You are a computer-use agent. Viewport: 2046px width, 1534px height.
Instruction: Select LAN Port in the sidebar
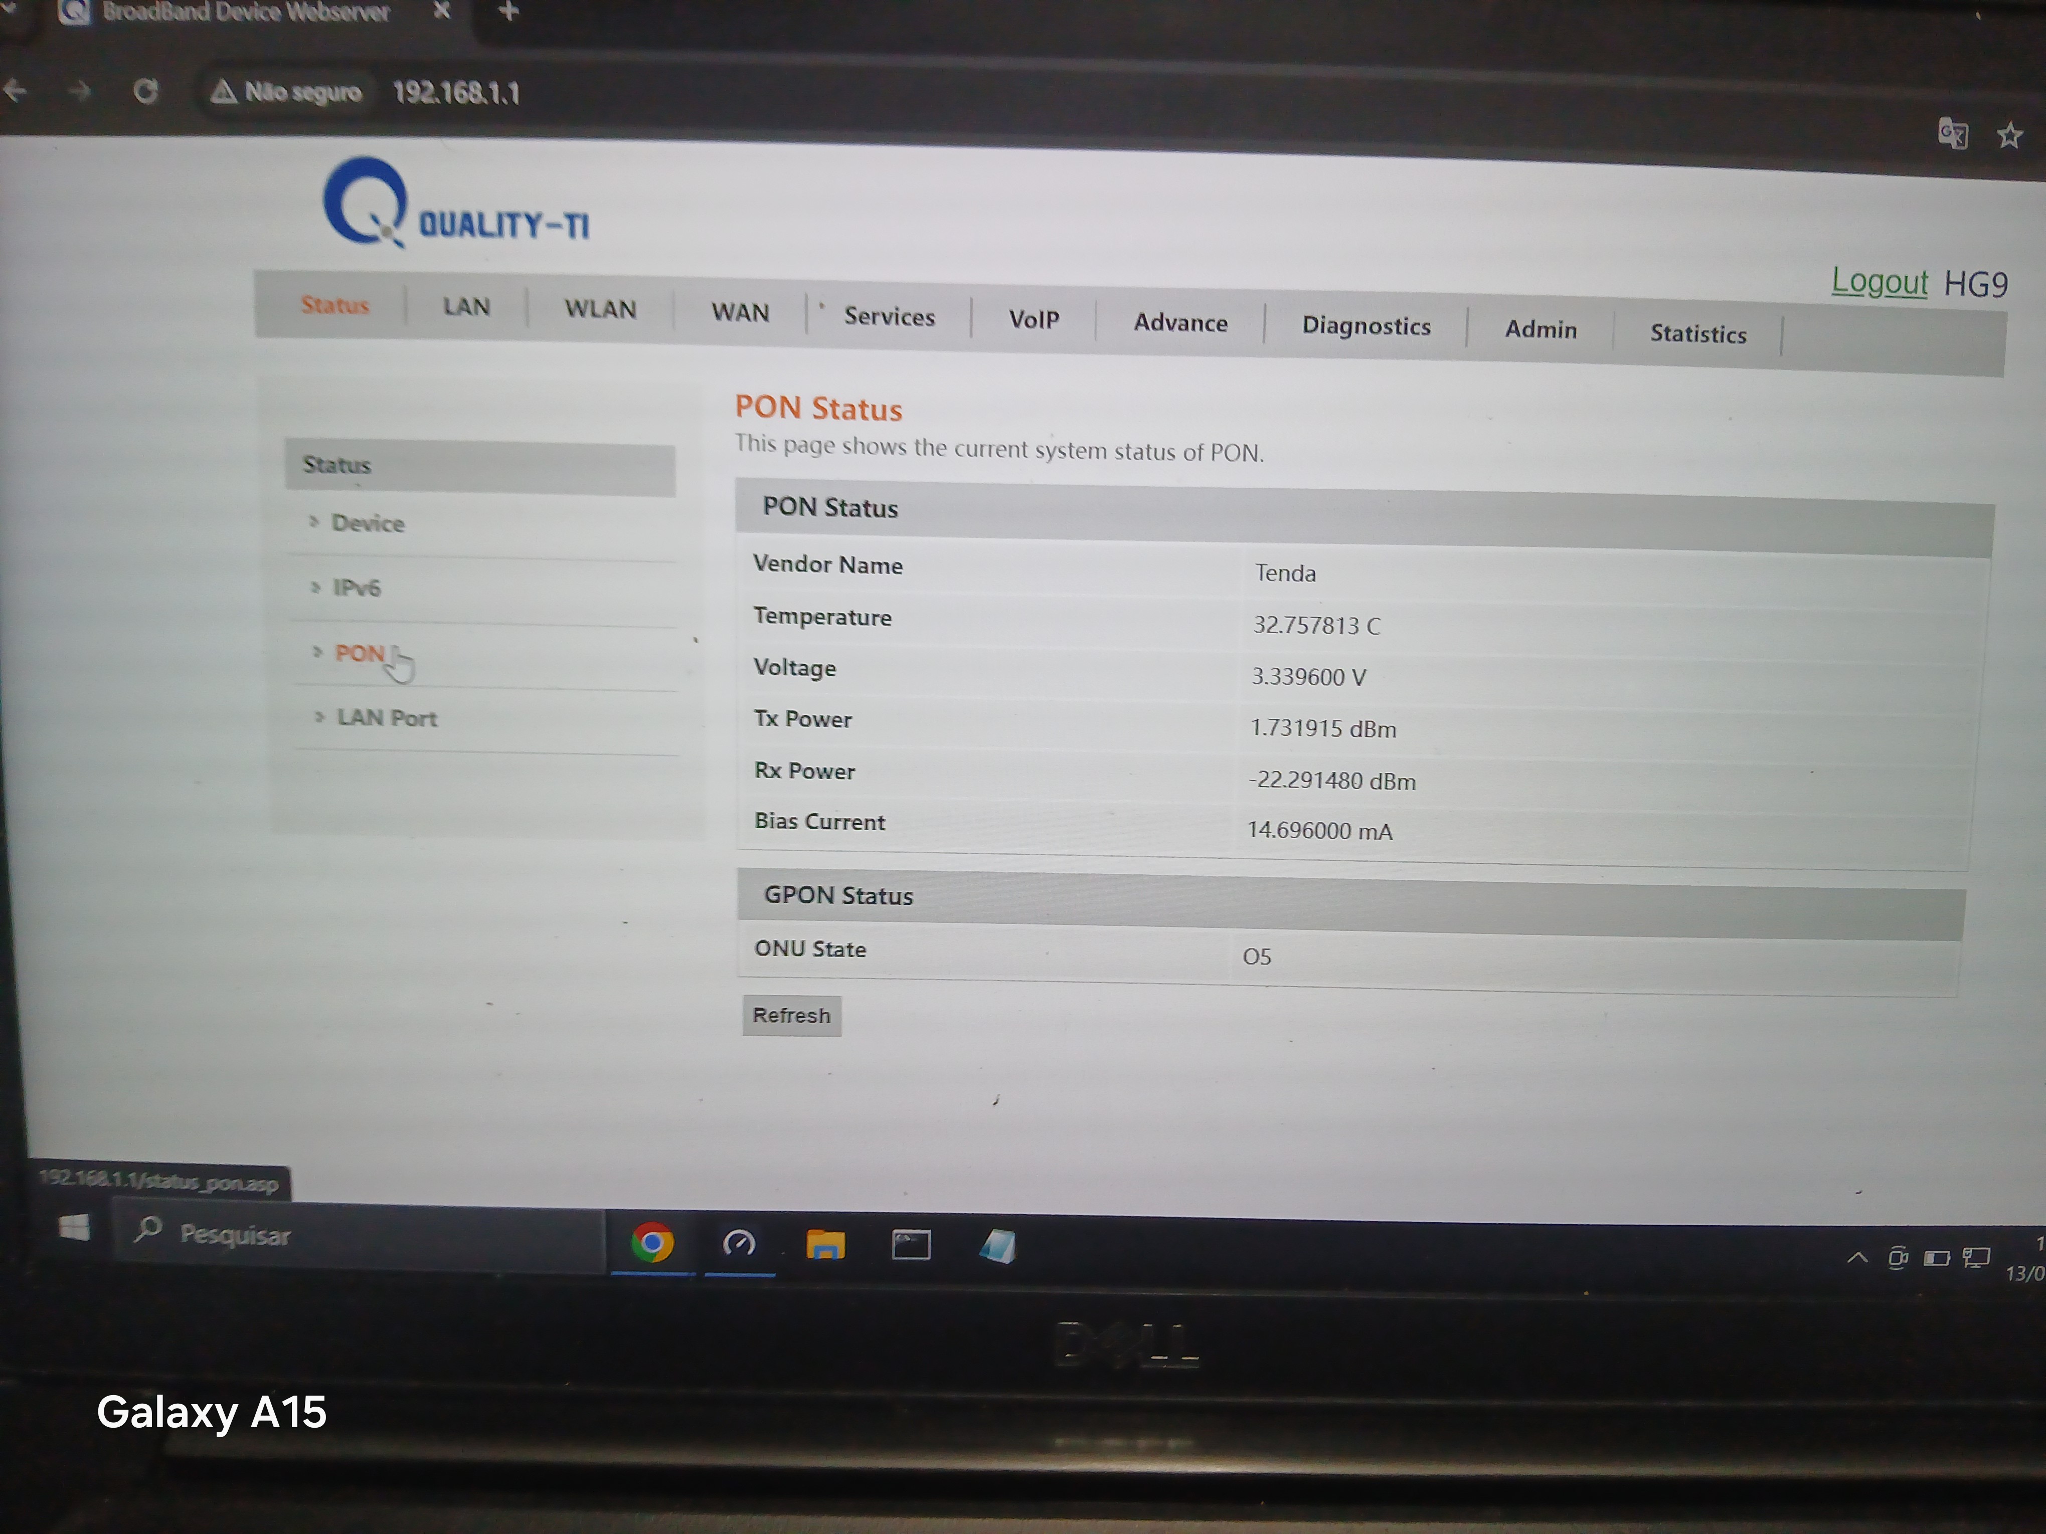[x=386, y=717]
